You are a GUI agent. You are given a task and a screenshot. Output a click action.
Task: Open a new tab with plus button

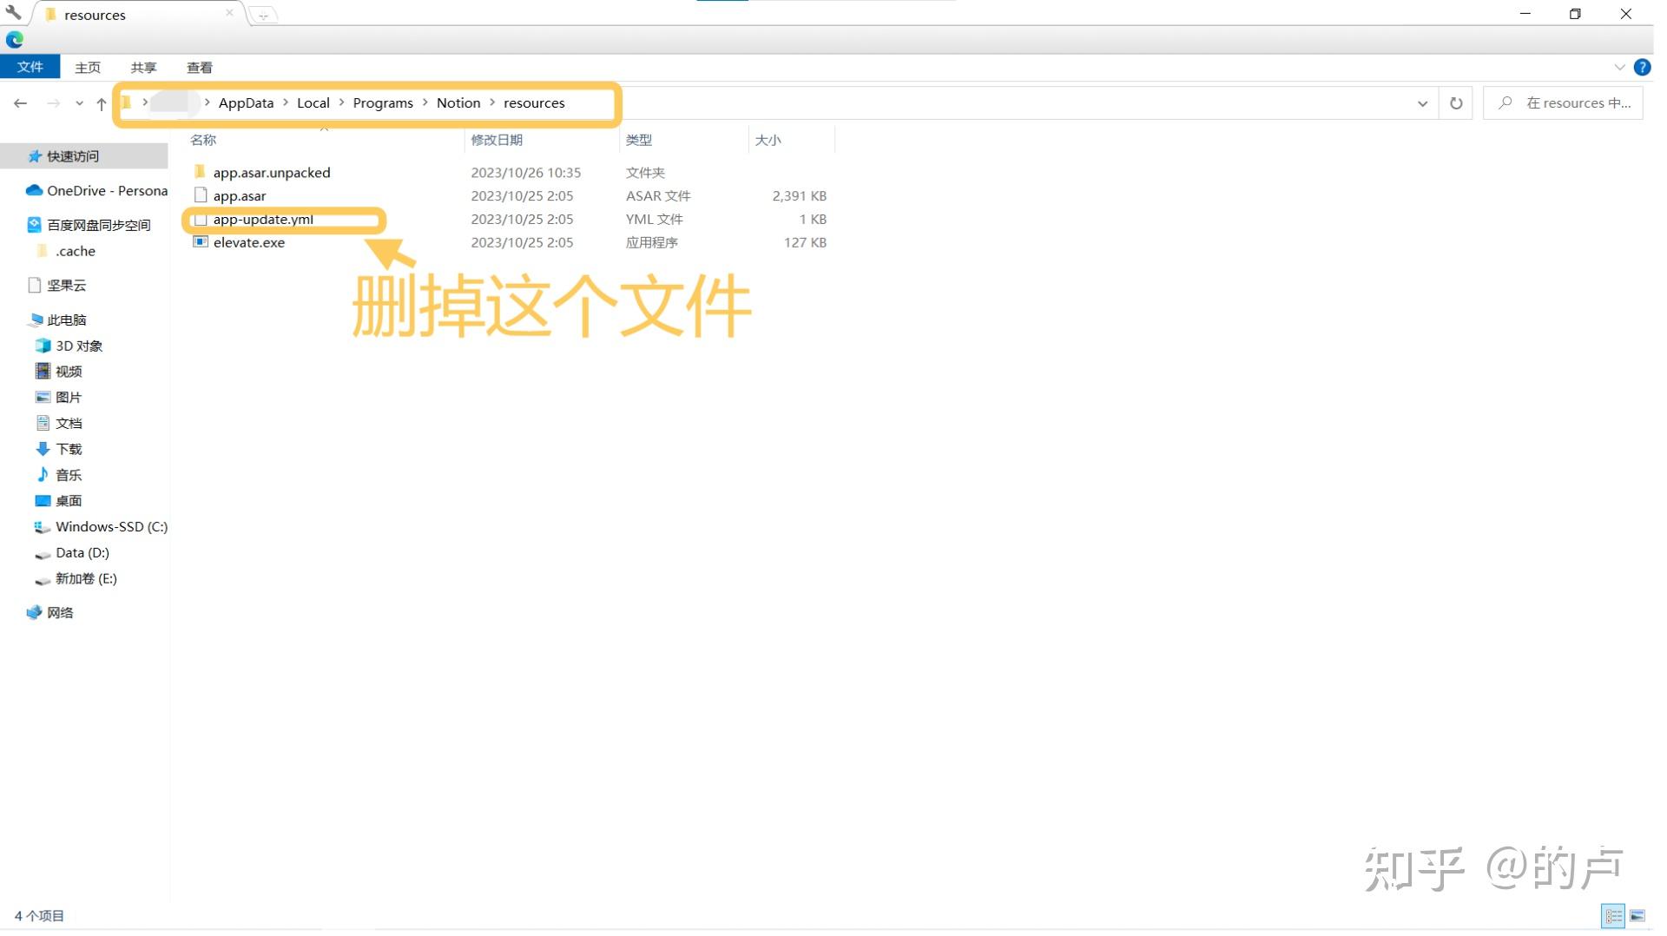point(263,15)
